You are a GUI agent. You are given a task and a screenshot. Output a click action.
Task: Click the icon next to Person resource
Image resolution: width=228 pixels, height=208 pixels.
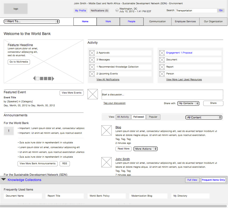pos(162,74)
